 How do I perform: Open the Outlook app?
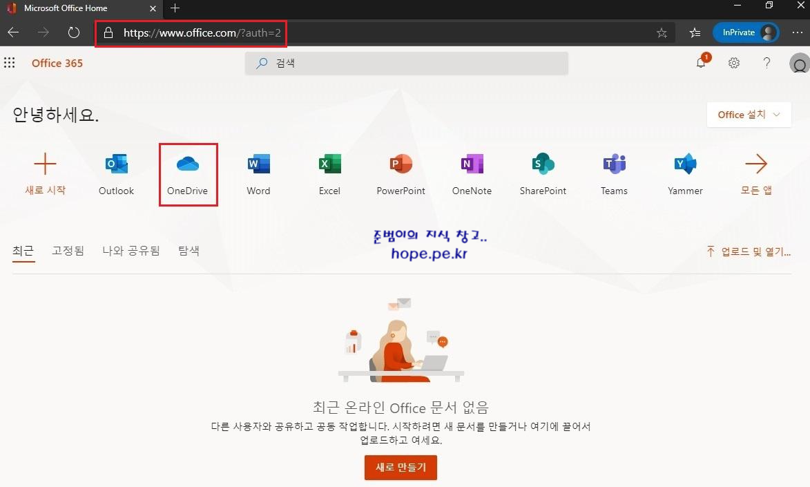tap(116, 174)
